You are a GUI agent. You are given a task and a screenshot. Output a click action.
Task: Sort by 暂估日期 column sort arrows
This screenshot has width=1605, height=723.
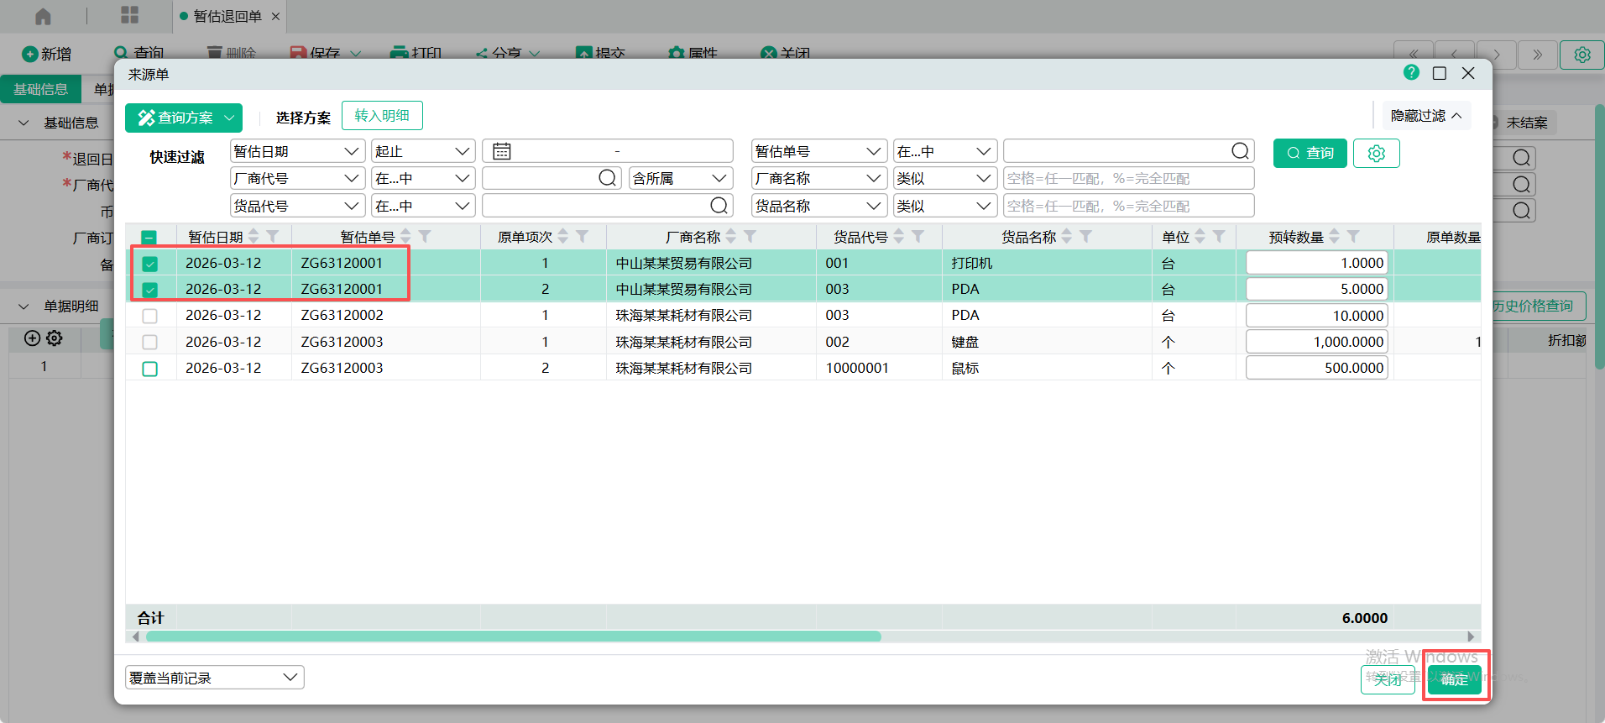(254, 237)
